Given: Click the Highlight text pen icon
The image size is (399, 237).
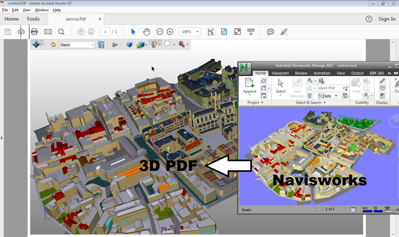Looking at the screenshot, I should point(284,32).
